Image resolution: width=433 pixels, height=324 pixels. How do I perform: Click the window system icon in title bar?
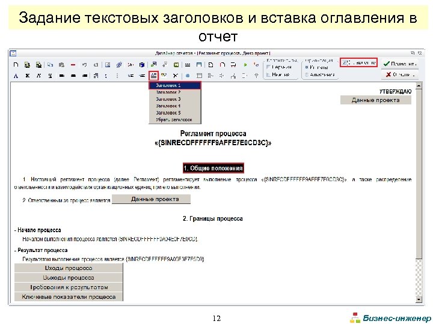(13, 53)
